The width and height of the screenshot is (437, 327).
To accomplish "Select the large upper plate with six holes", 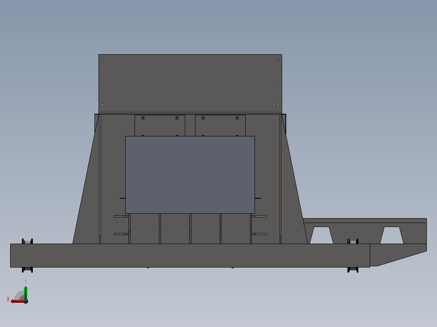I will (190, 83).
